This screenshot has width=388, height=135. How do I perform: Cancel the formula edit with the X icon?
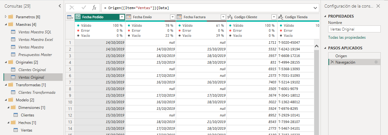coord(72,8)
